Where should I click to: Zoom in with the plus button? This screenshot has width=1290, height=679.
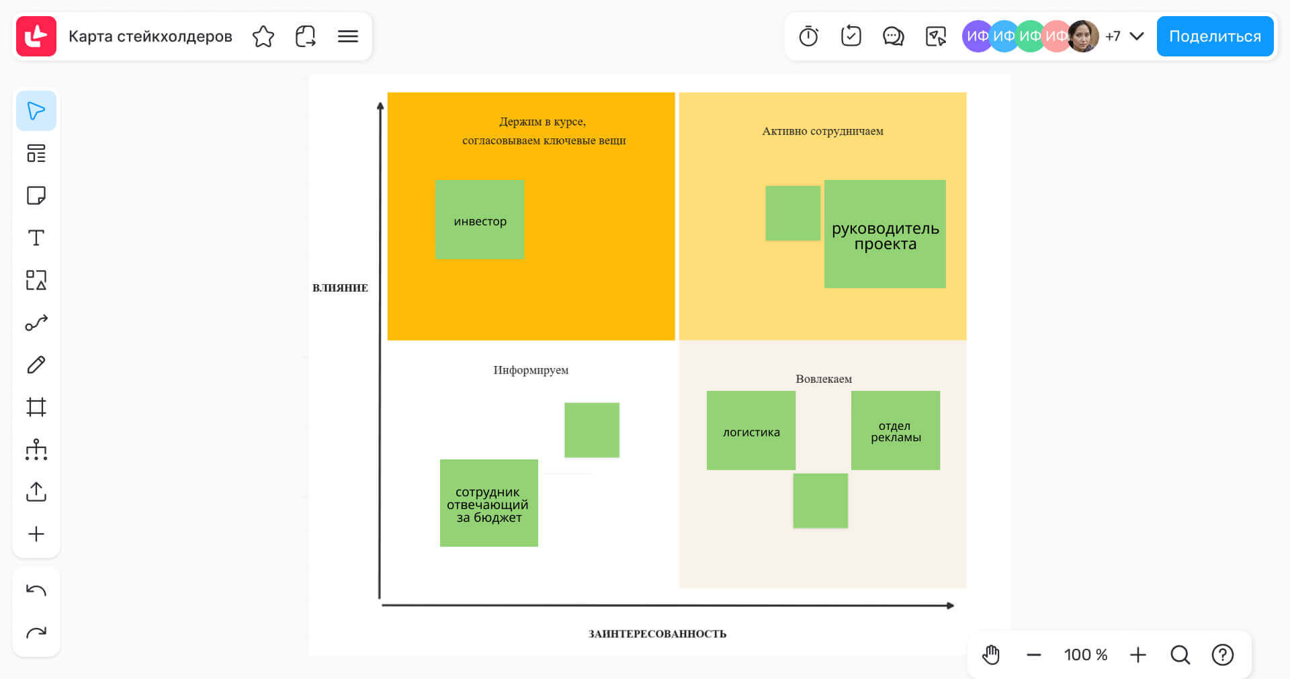[1137, 655]
